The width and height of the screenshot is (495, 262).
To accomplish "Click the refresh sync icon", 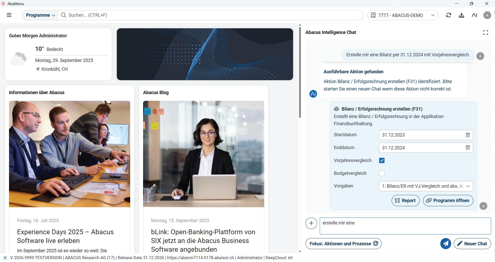I will click(x=449, y=15).
